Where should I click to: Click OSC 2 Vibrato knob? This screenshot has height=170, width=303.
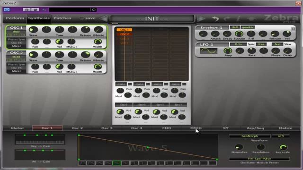(98, 55)
